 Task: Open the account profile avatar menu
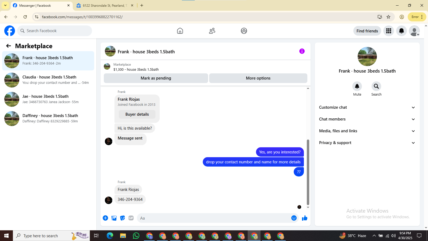coord(414,31)
